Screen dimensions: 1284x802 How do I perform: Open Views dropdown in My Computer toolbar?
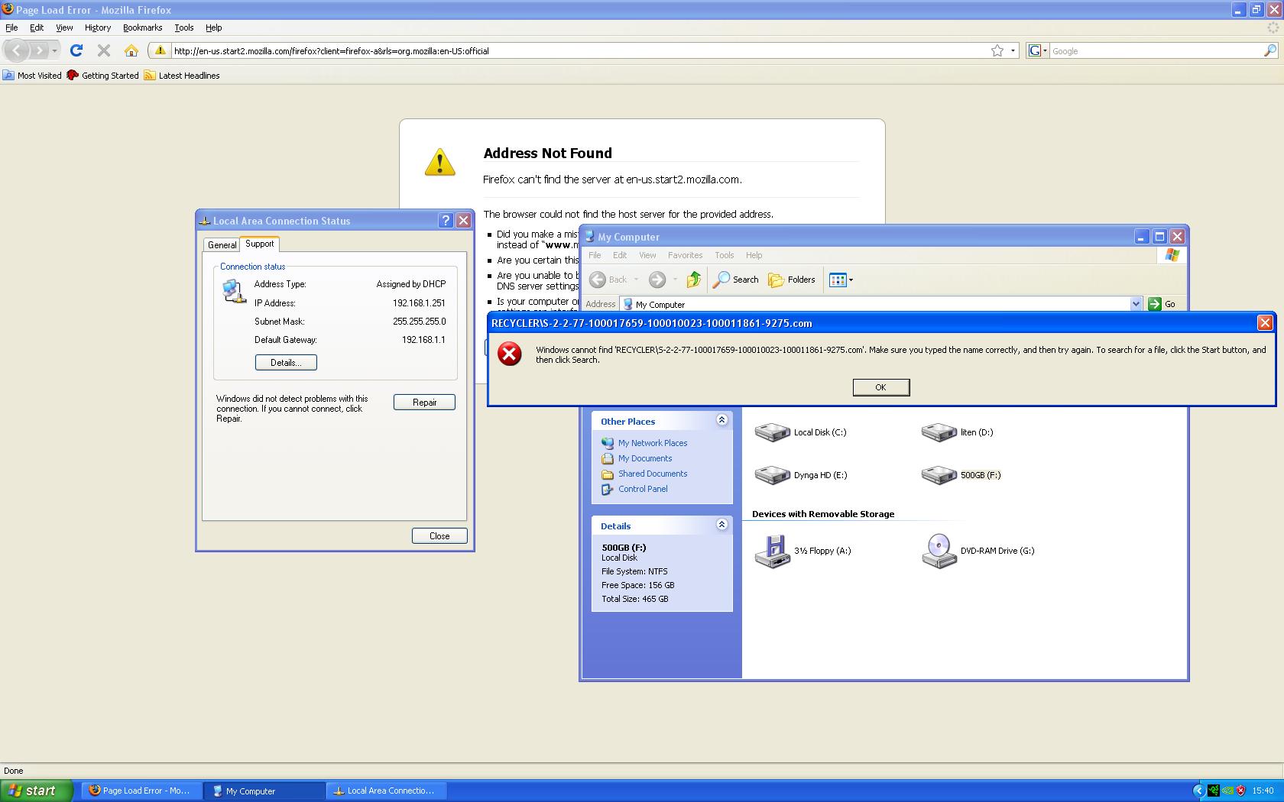click(x=841, y=280)
